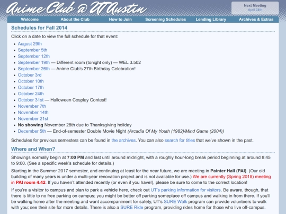Visit the Lending Library page
The height and width of the screenshot is (214, 286).
211,20
